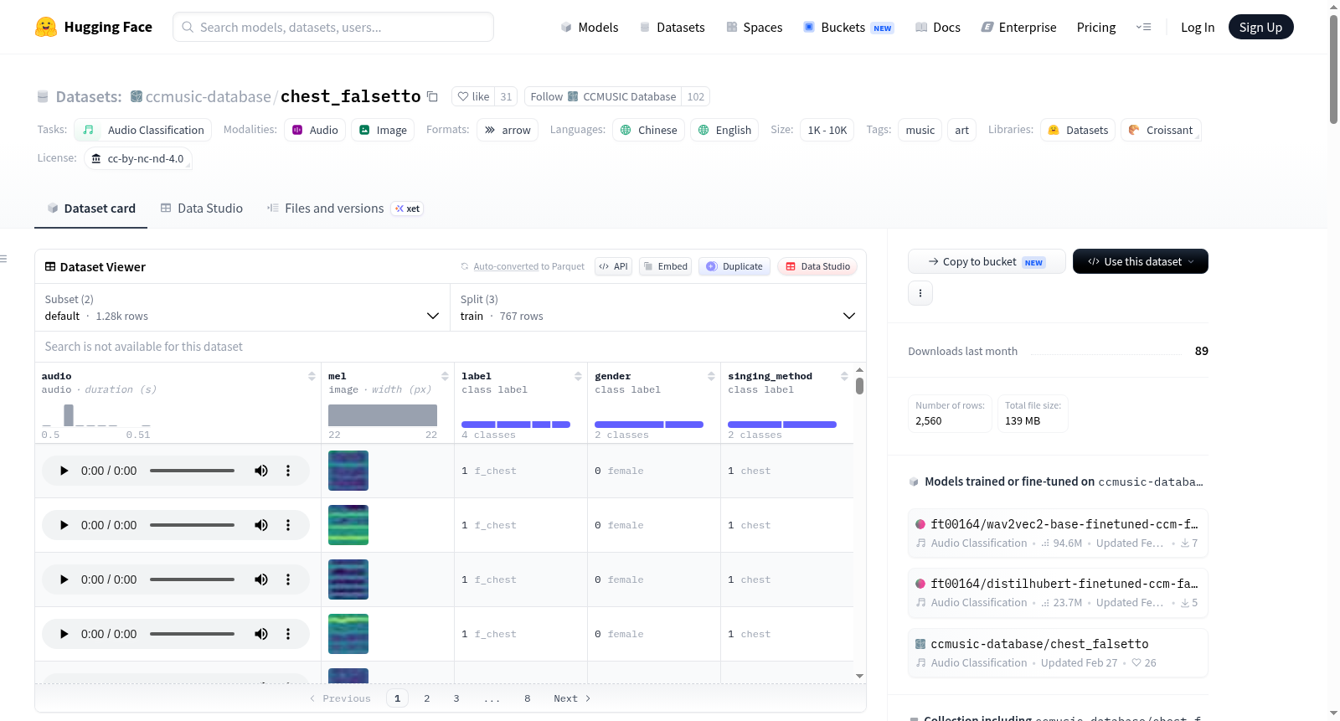Expand the Split train dropdown
The height and width of the screenshot is (721, 1340).
(x=658, y=307)
